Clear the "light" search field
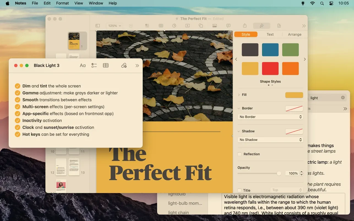This screenshot has width=354, height=221. click(343, 98)
